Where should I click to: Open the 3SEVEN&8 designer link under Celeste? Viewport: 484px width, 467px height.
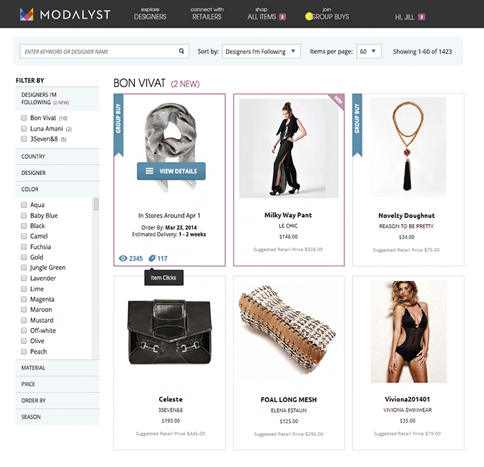pyautogui.click(x=170, y=410)
